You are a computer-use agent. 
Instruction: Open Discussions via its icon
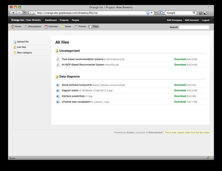(x=26, y=27)
